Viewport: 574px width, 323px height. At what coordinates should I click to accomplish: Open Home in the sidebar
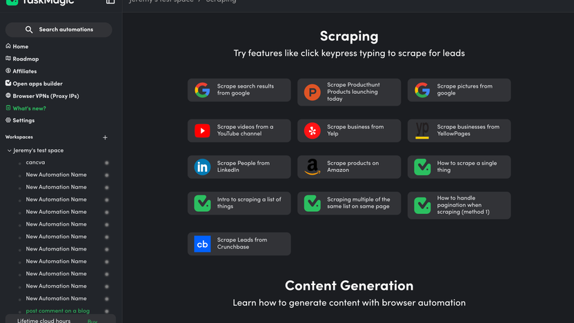21,46
